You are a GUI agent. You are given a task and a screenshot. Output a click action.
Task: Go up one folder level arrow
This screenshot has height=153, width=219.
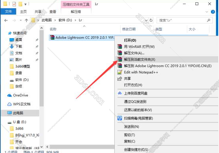pyautogui.click(x=27, y=20)
